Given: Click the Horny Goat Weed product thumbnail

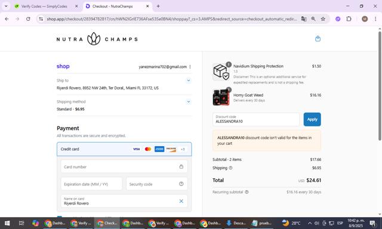Looking at the screenshot, I should 221,97.
